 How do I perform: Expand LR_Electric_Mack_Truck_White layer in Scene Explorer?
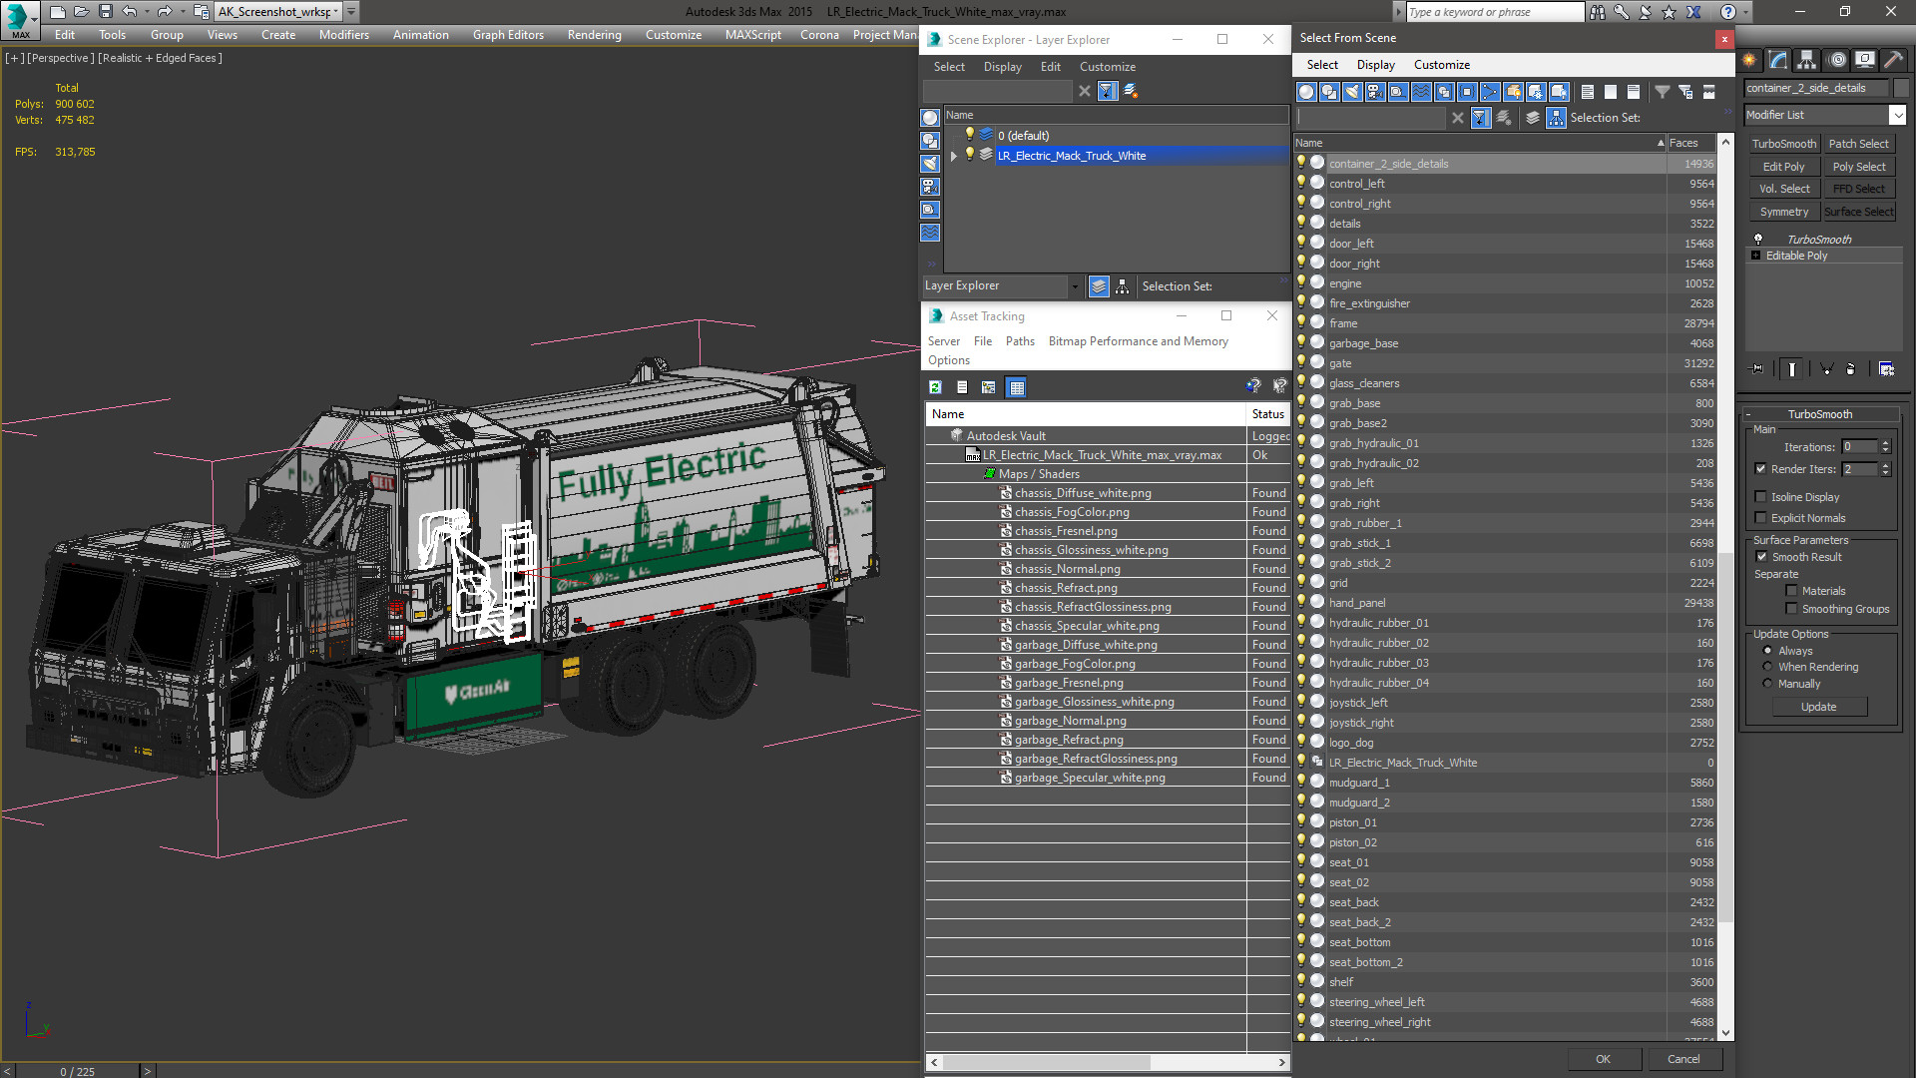click(x=953, y=156)
